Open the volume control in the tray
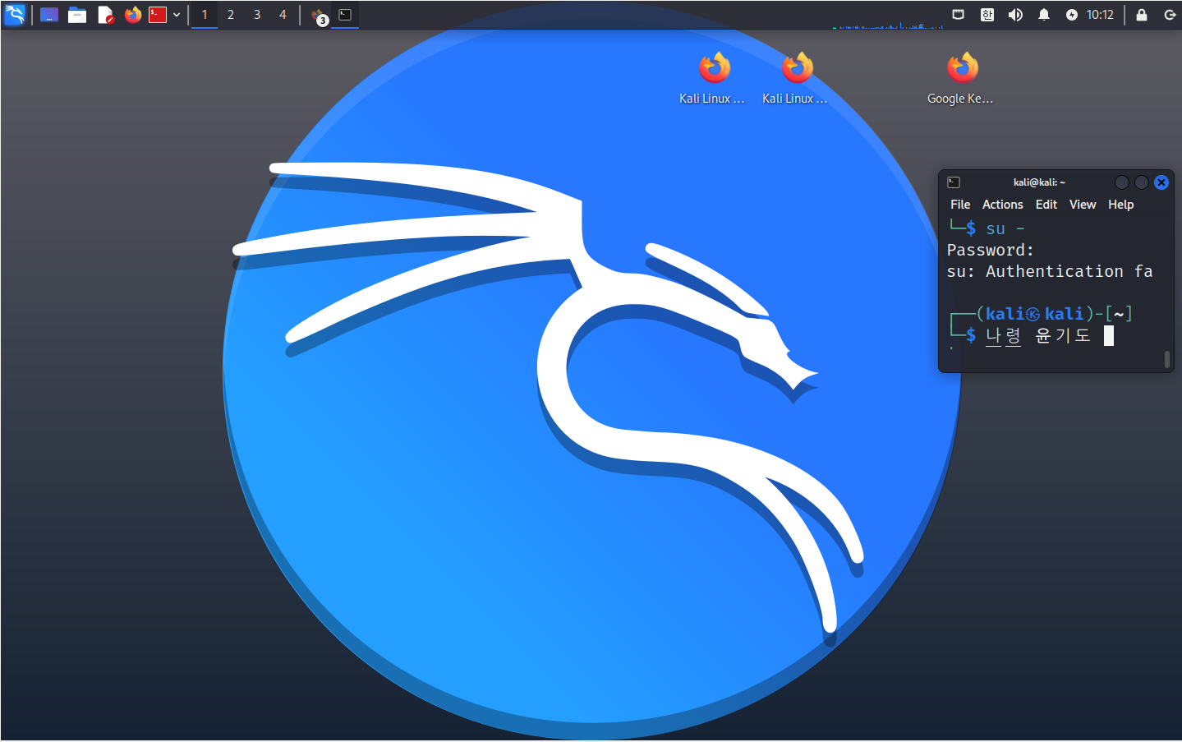 pos(1016,15)
